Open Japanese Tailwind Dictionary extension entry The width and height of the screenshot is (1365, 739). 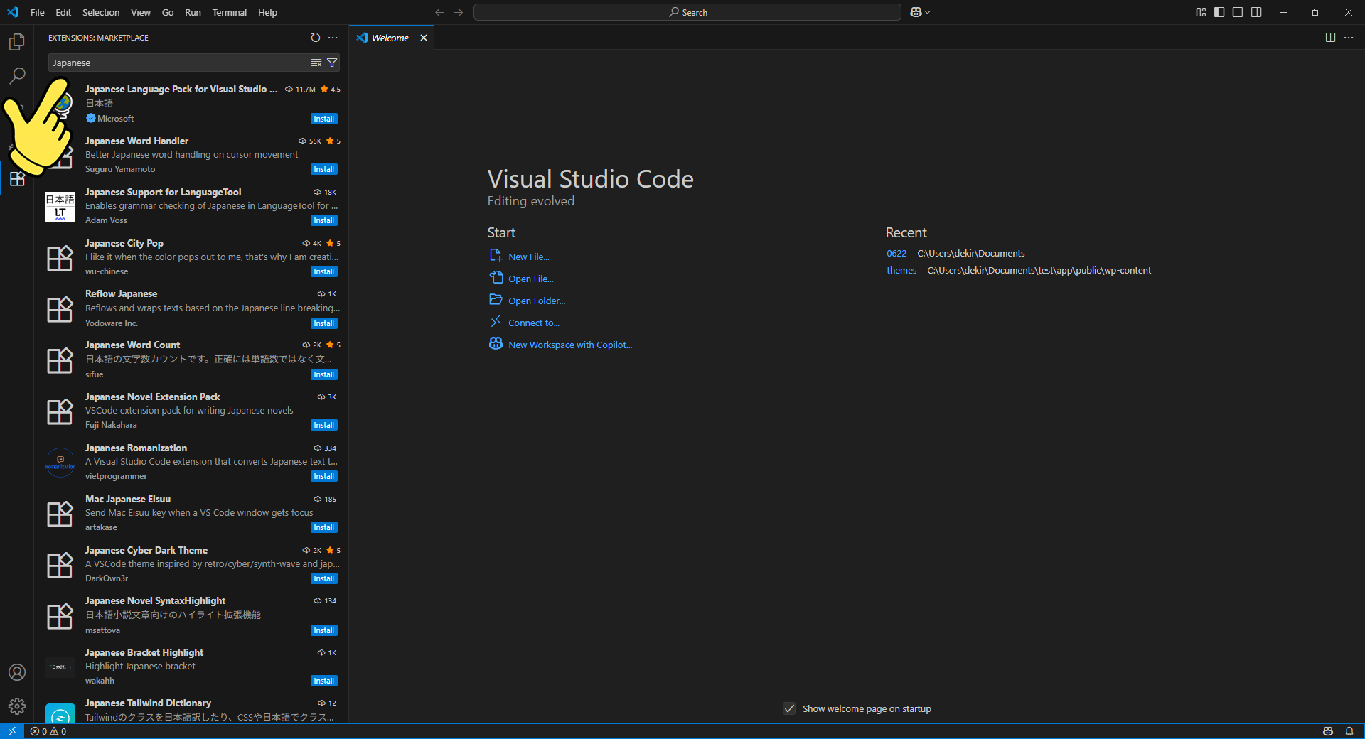point(191,710)
